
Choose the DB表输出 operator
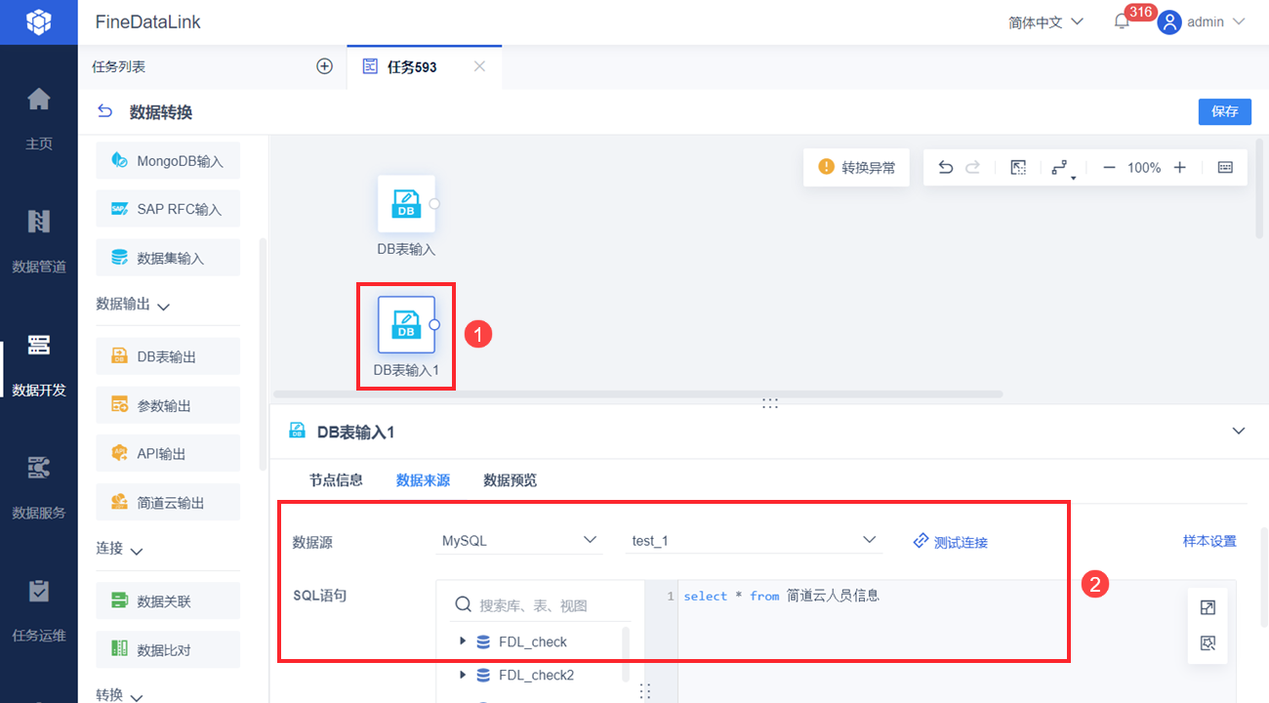(x=168, y=356)
